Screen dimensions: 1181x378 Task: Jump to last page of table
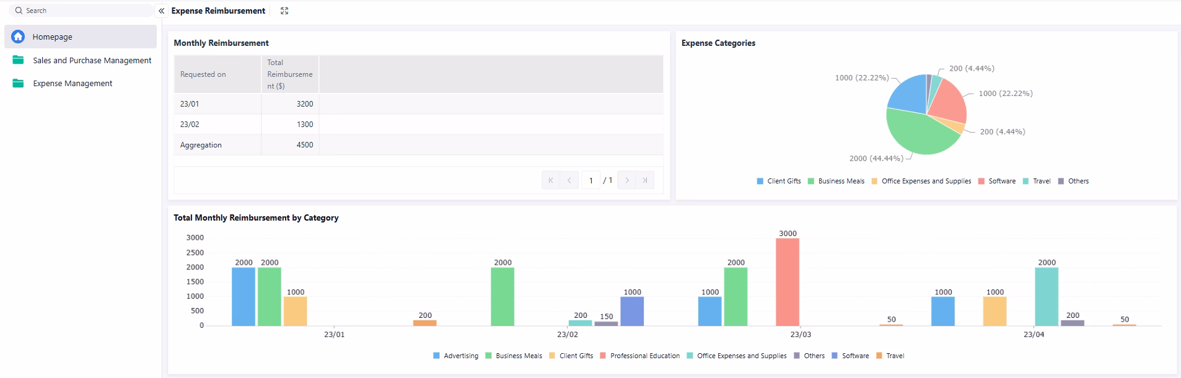pos(645,180)
